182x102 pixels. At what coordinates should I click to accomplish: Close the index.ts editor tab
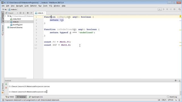point(45,13)
